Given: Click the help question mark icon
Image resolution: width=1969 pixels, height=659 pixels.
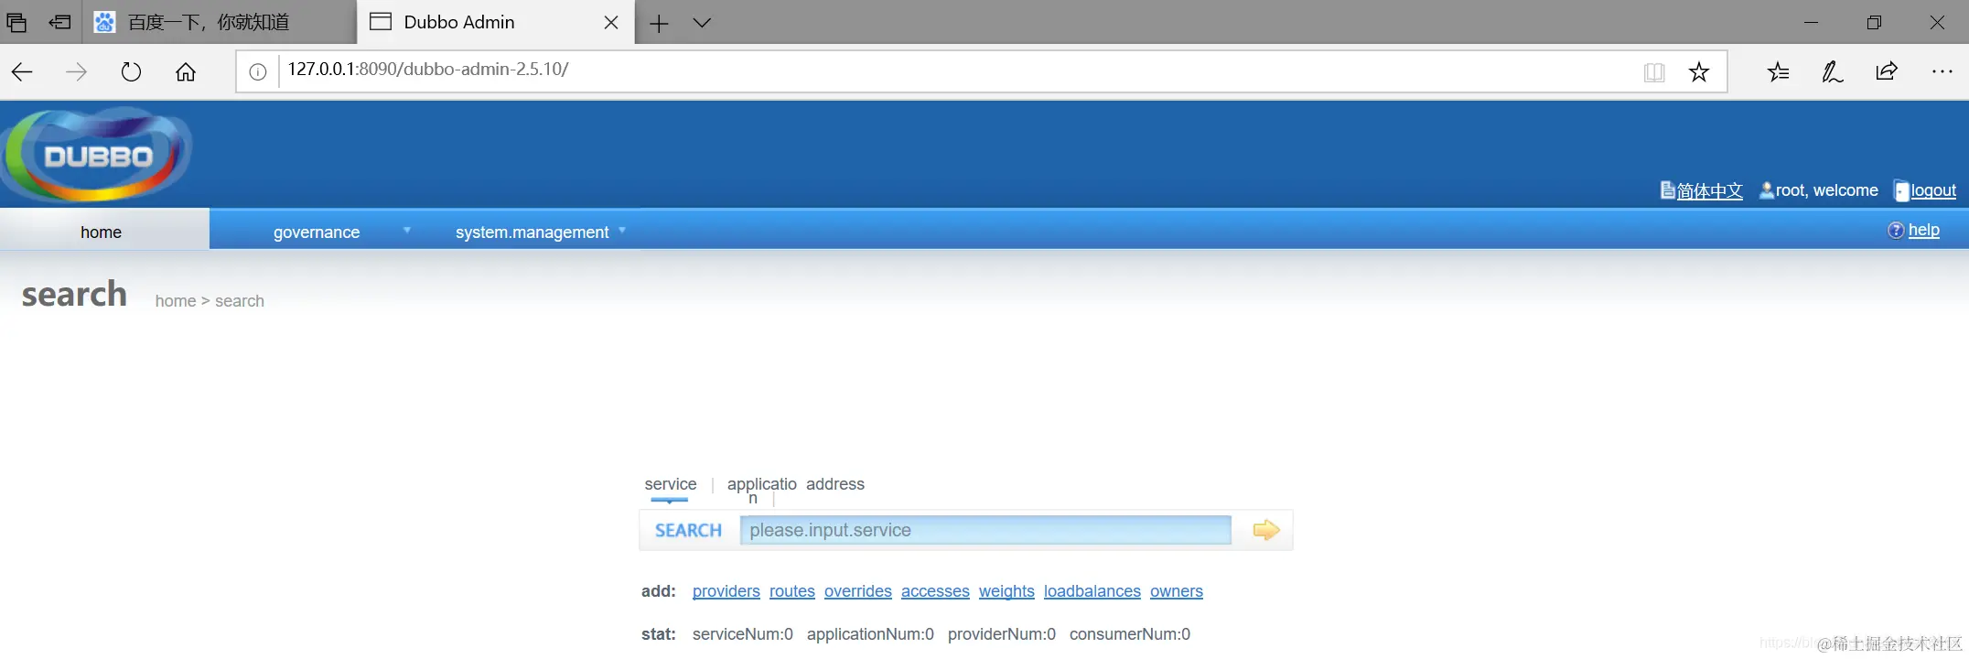Looking at the screenshot, I should click(1896, 231).
